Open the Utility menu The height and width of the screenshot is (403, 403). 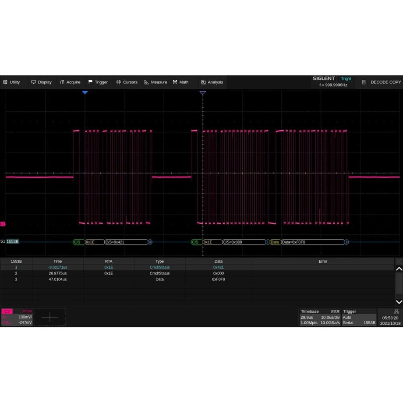pos(11,82)
